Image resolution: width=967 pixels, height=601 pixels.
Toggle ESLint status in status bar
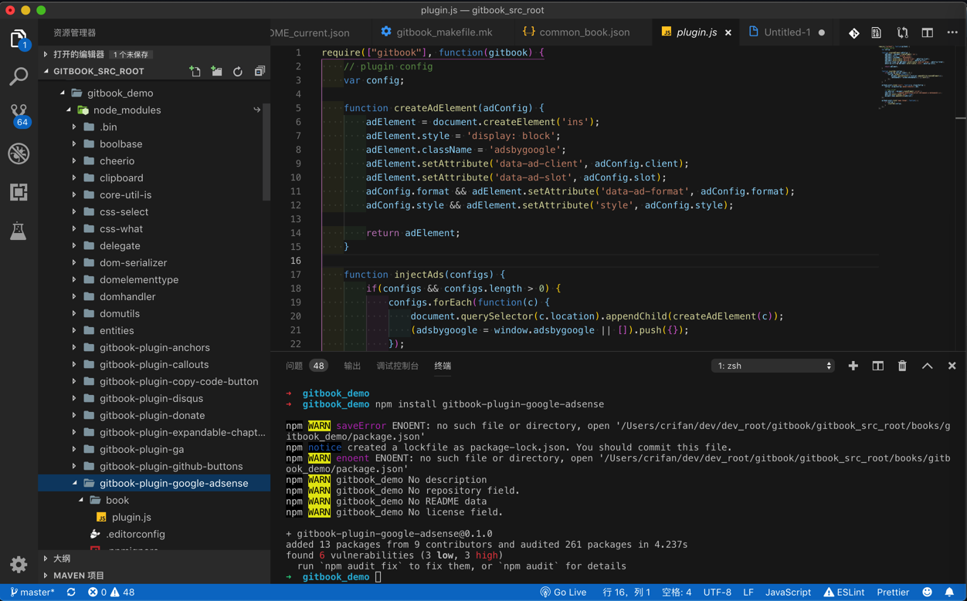pos(843,592)
